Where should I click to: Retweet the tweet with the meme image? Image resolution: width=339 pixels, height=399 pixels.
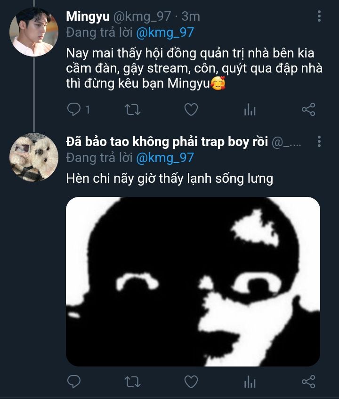(x=131, y=381)
